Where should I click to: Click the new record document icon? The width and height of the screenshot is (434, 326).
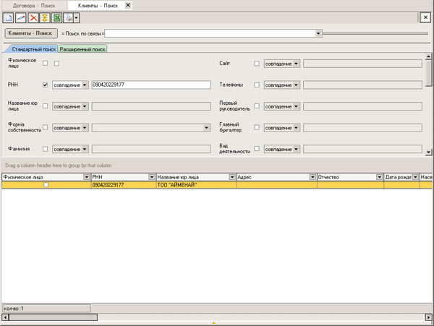[9, 17]
